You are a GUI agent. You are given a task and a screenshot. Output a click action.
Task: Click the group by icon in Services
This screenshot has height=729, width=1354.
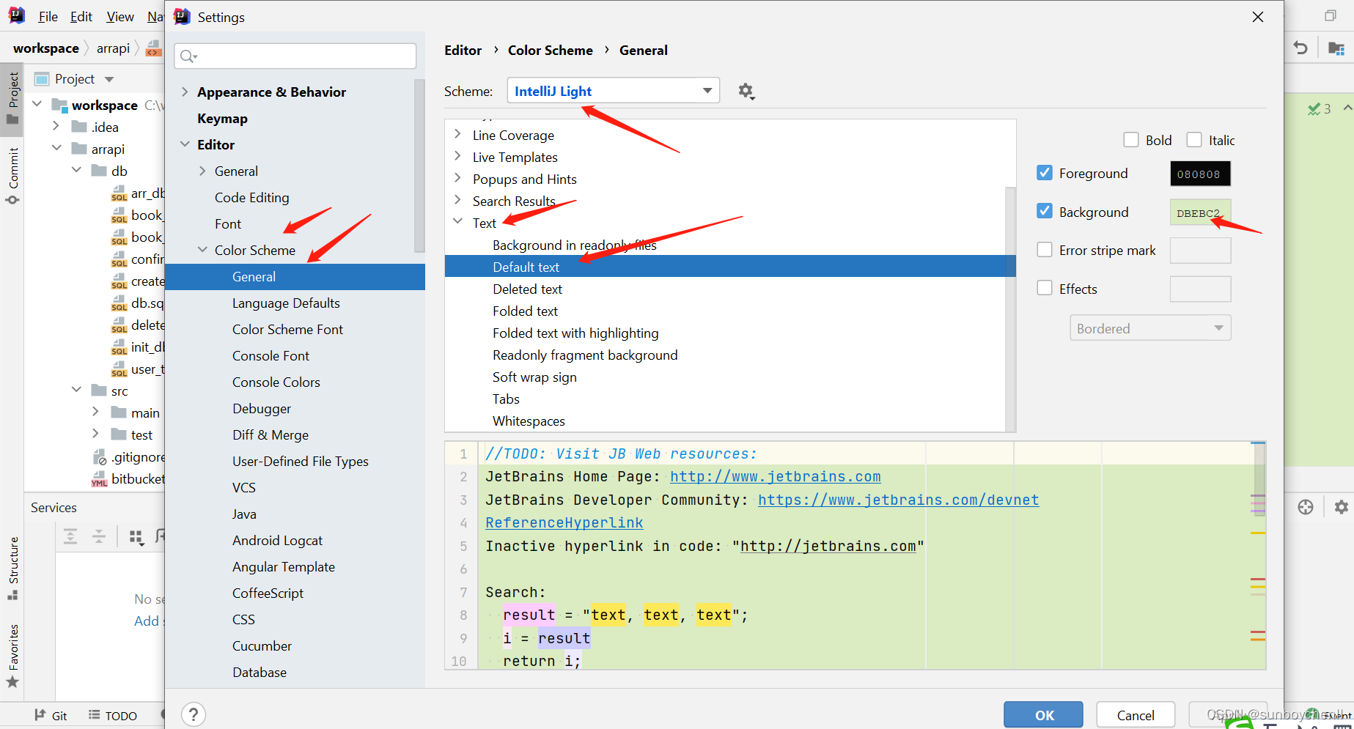tap(136, 537)
